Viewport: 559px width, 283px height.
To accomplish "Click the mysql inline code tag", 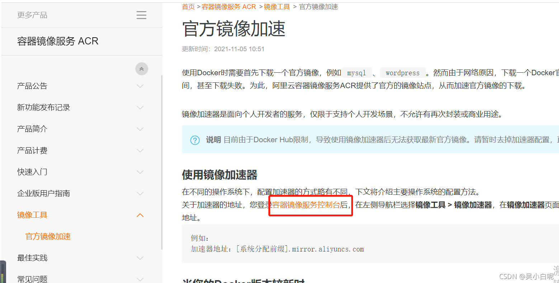I will (357, 73).
